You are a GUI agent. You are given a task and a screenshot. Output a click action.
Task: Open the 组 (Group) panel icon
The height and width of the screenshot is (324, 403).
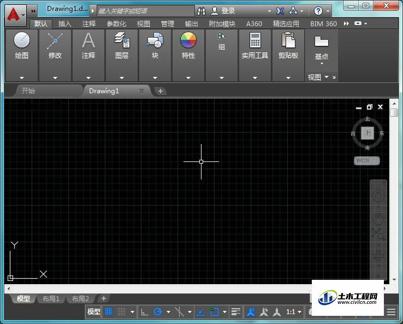222,36
